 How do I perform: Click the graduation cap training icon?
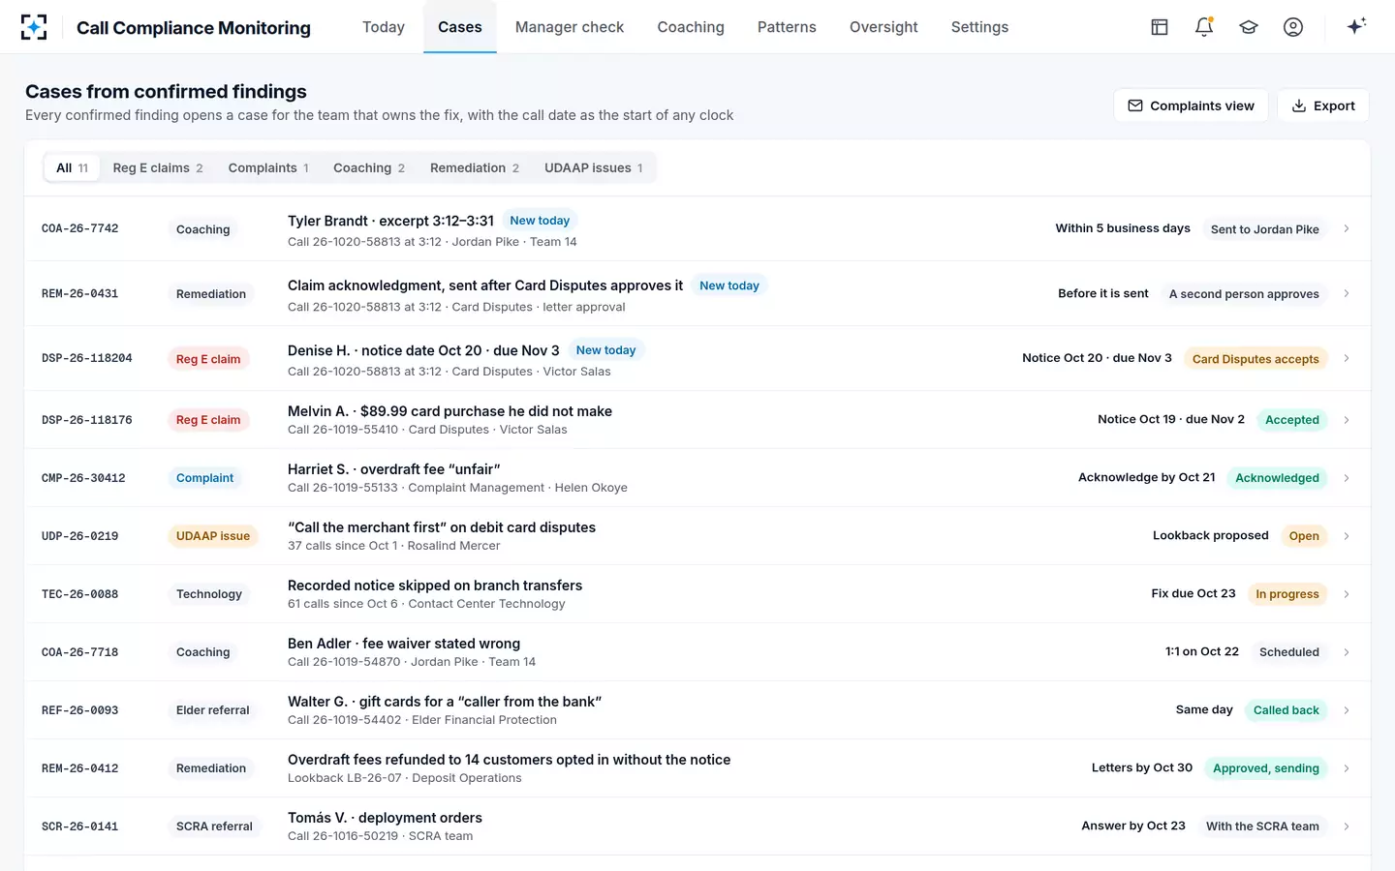click(1249, 27)
